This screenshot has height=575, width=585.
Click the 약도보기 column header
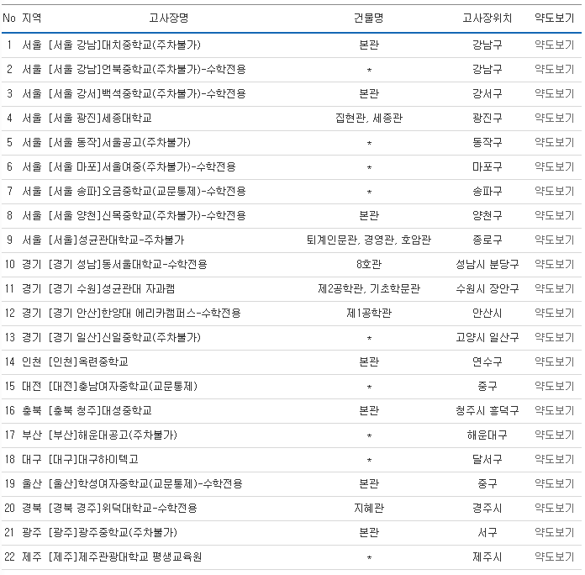tap(554, 18)
